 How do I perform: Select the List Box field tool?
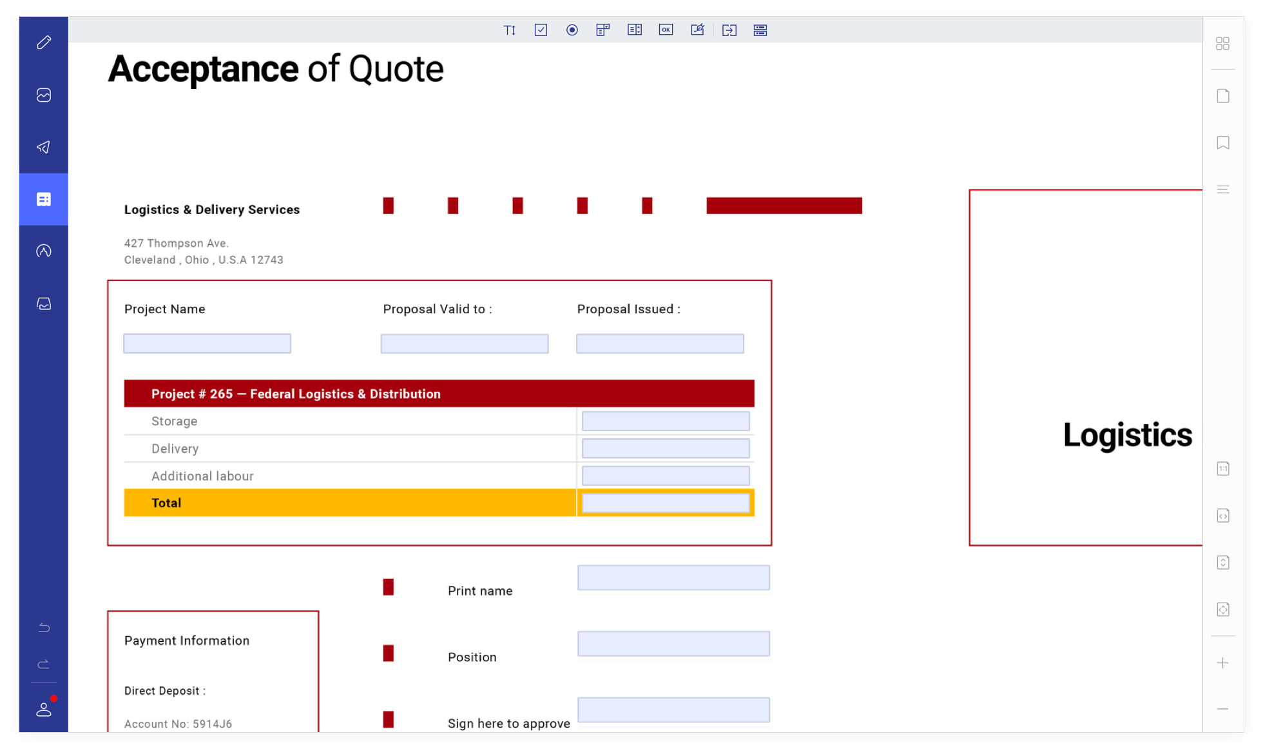634,30
